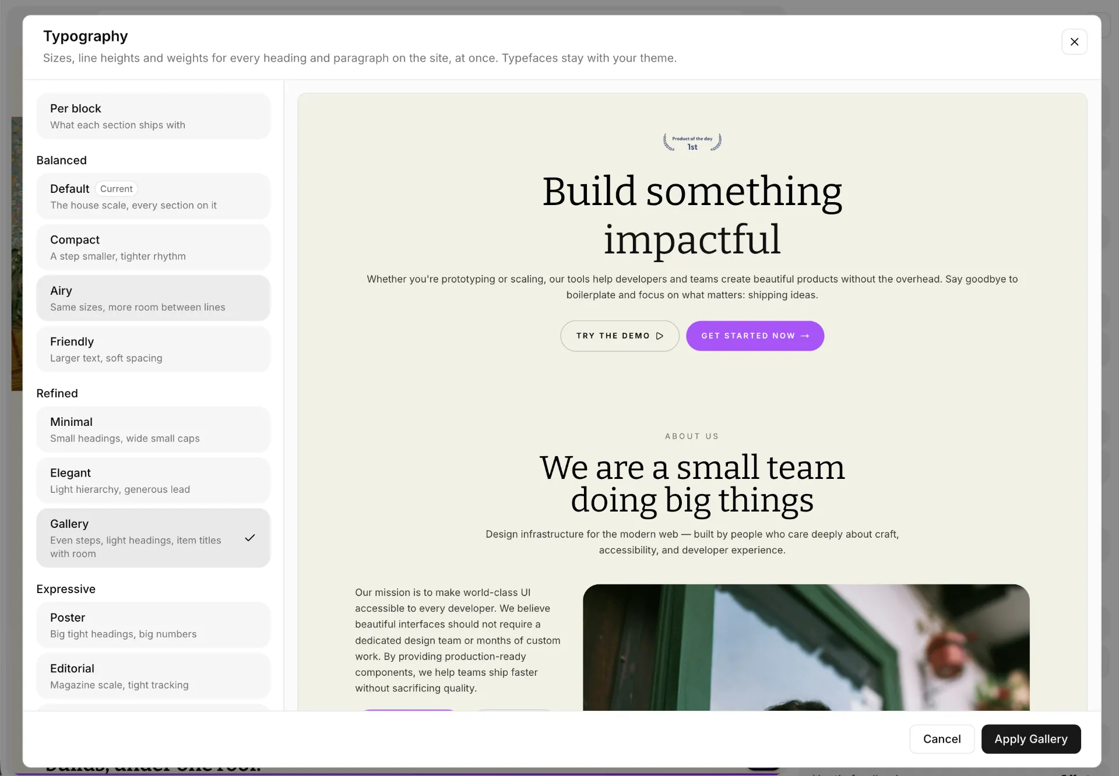Close the Typography dialog with the X
Viewport: 1119px width, 776px height.
coord(1074,42)
